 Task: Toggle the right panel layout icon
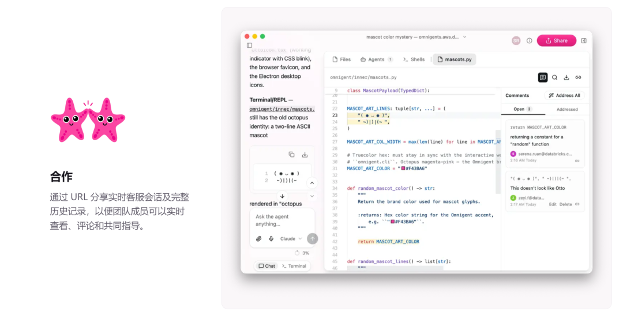coord(584,40)
